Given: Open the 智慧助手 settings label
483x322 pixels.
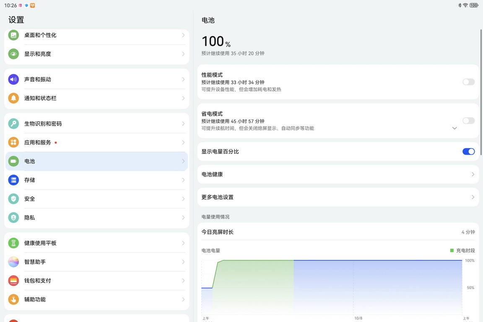Looking at the screenshot, I should 35,262.
